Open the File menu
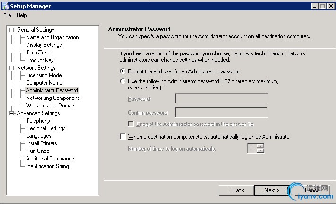The image size is (336, 204). pos(7,15)
